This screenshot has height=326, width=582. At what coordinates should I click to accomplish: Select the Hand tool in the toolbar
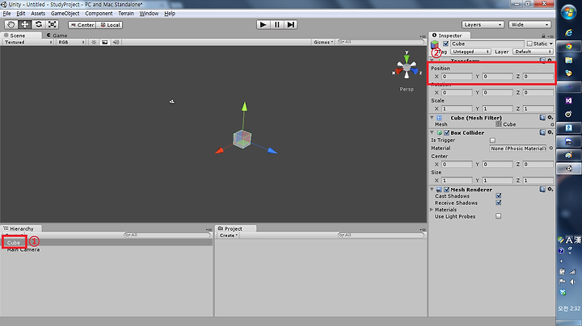tap(11, 24)
